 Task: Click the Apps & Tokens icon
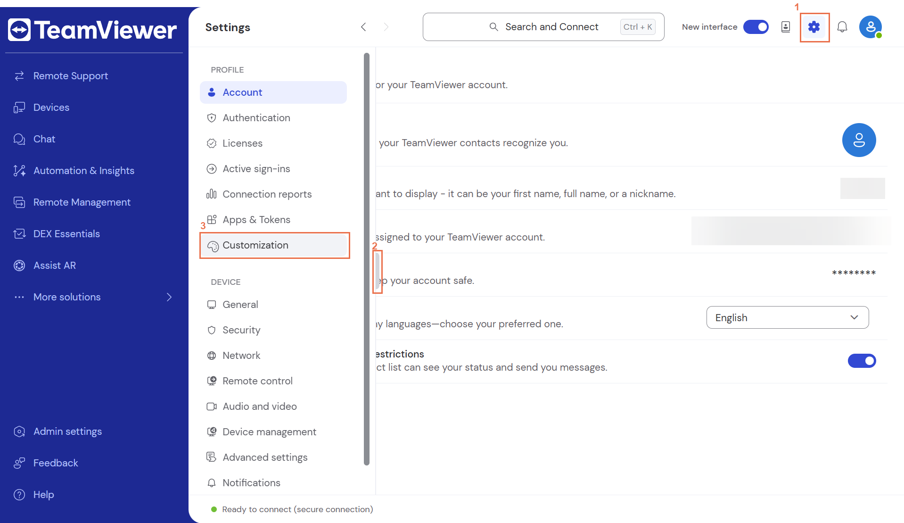click(x=212, y=220)
